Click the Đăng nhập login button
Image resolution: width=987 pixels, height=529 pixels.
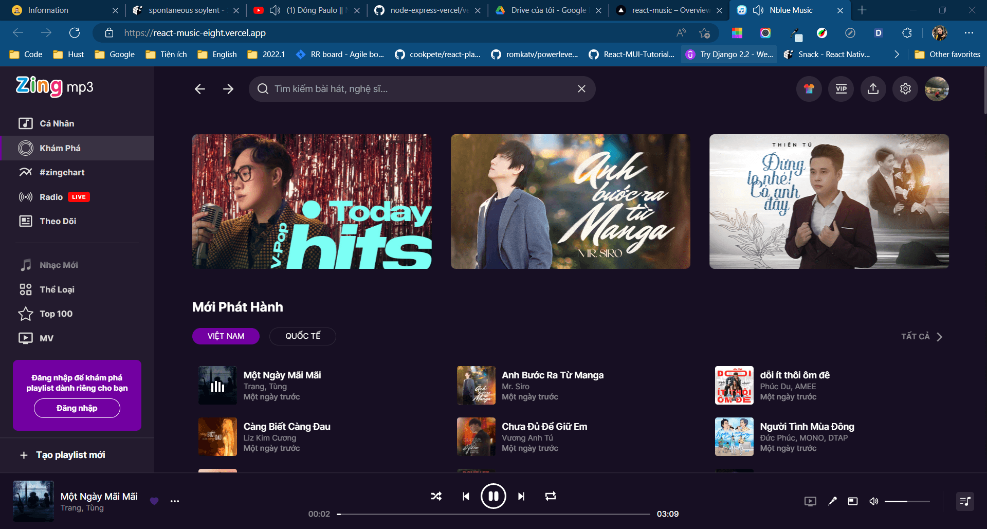[77, 408]
